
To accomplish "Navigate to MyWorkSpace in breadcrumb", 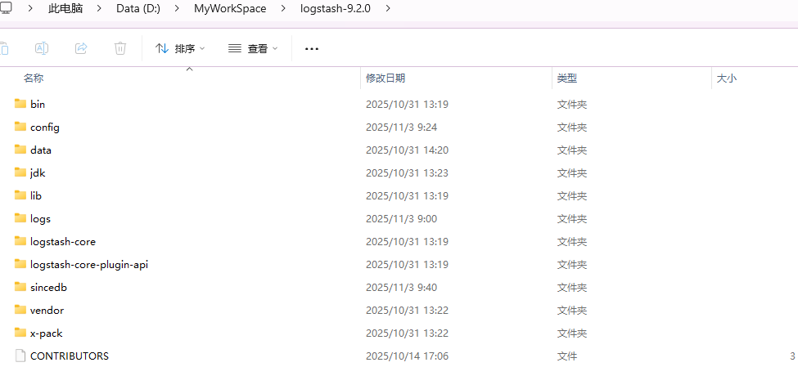I will click(230, 9).
